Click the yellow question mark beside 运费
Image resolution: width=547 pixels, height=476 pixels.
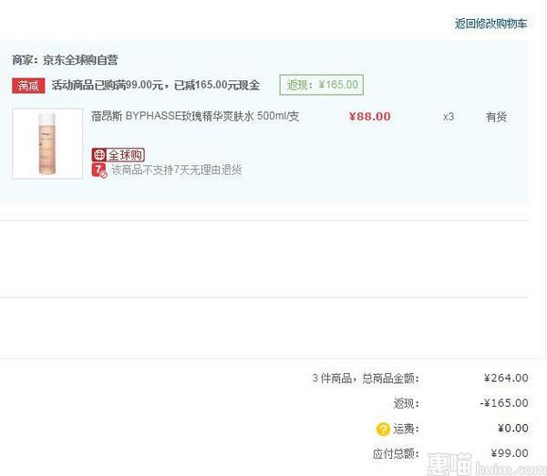[x=383, y=429]
